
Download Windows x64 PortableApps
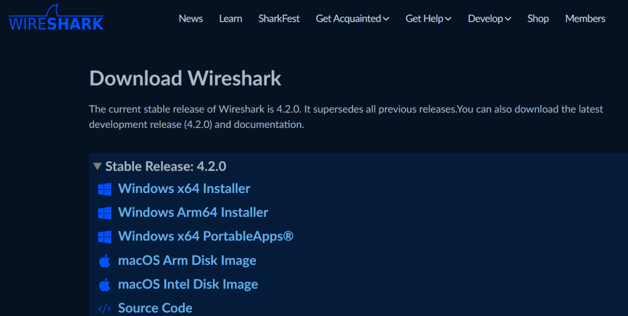[x=206, y=236]
